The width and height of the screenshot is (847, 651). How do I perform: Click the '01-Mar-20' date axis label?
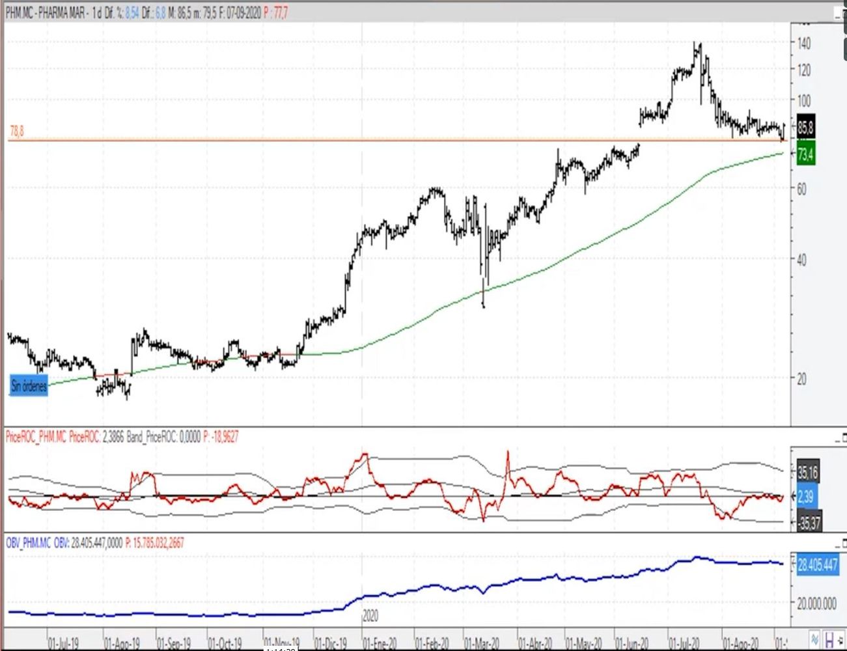click(482, 644)
